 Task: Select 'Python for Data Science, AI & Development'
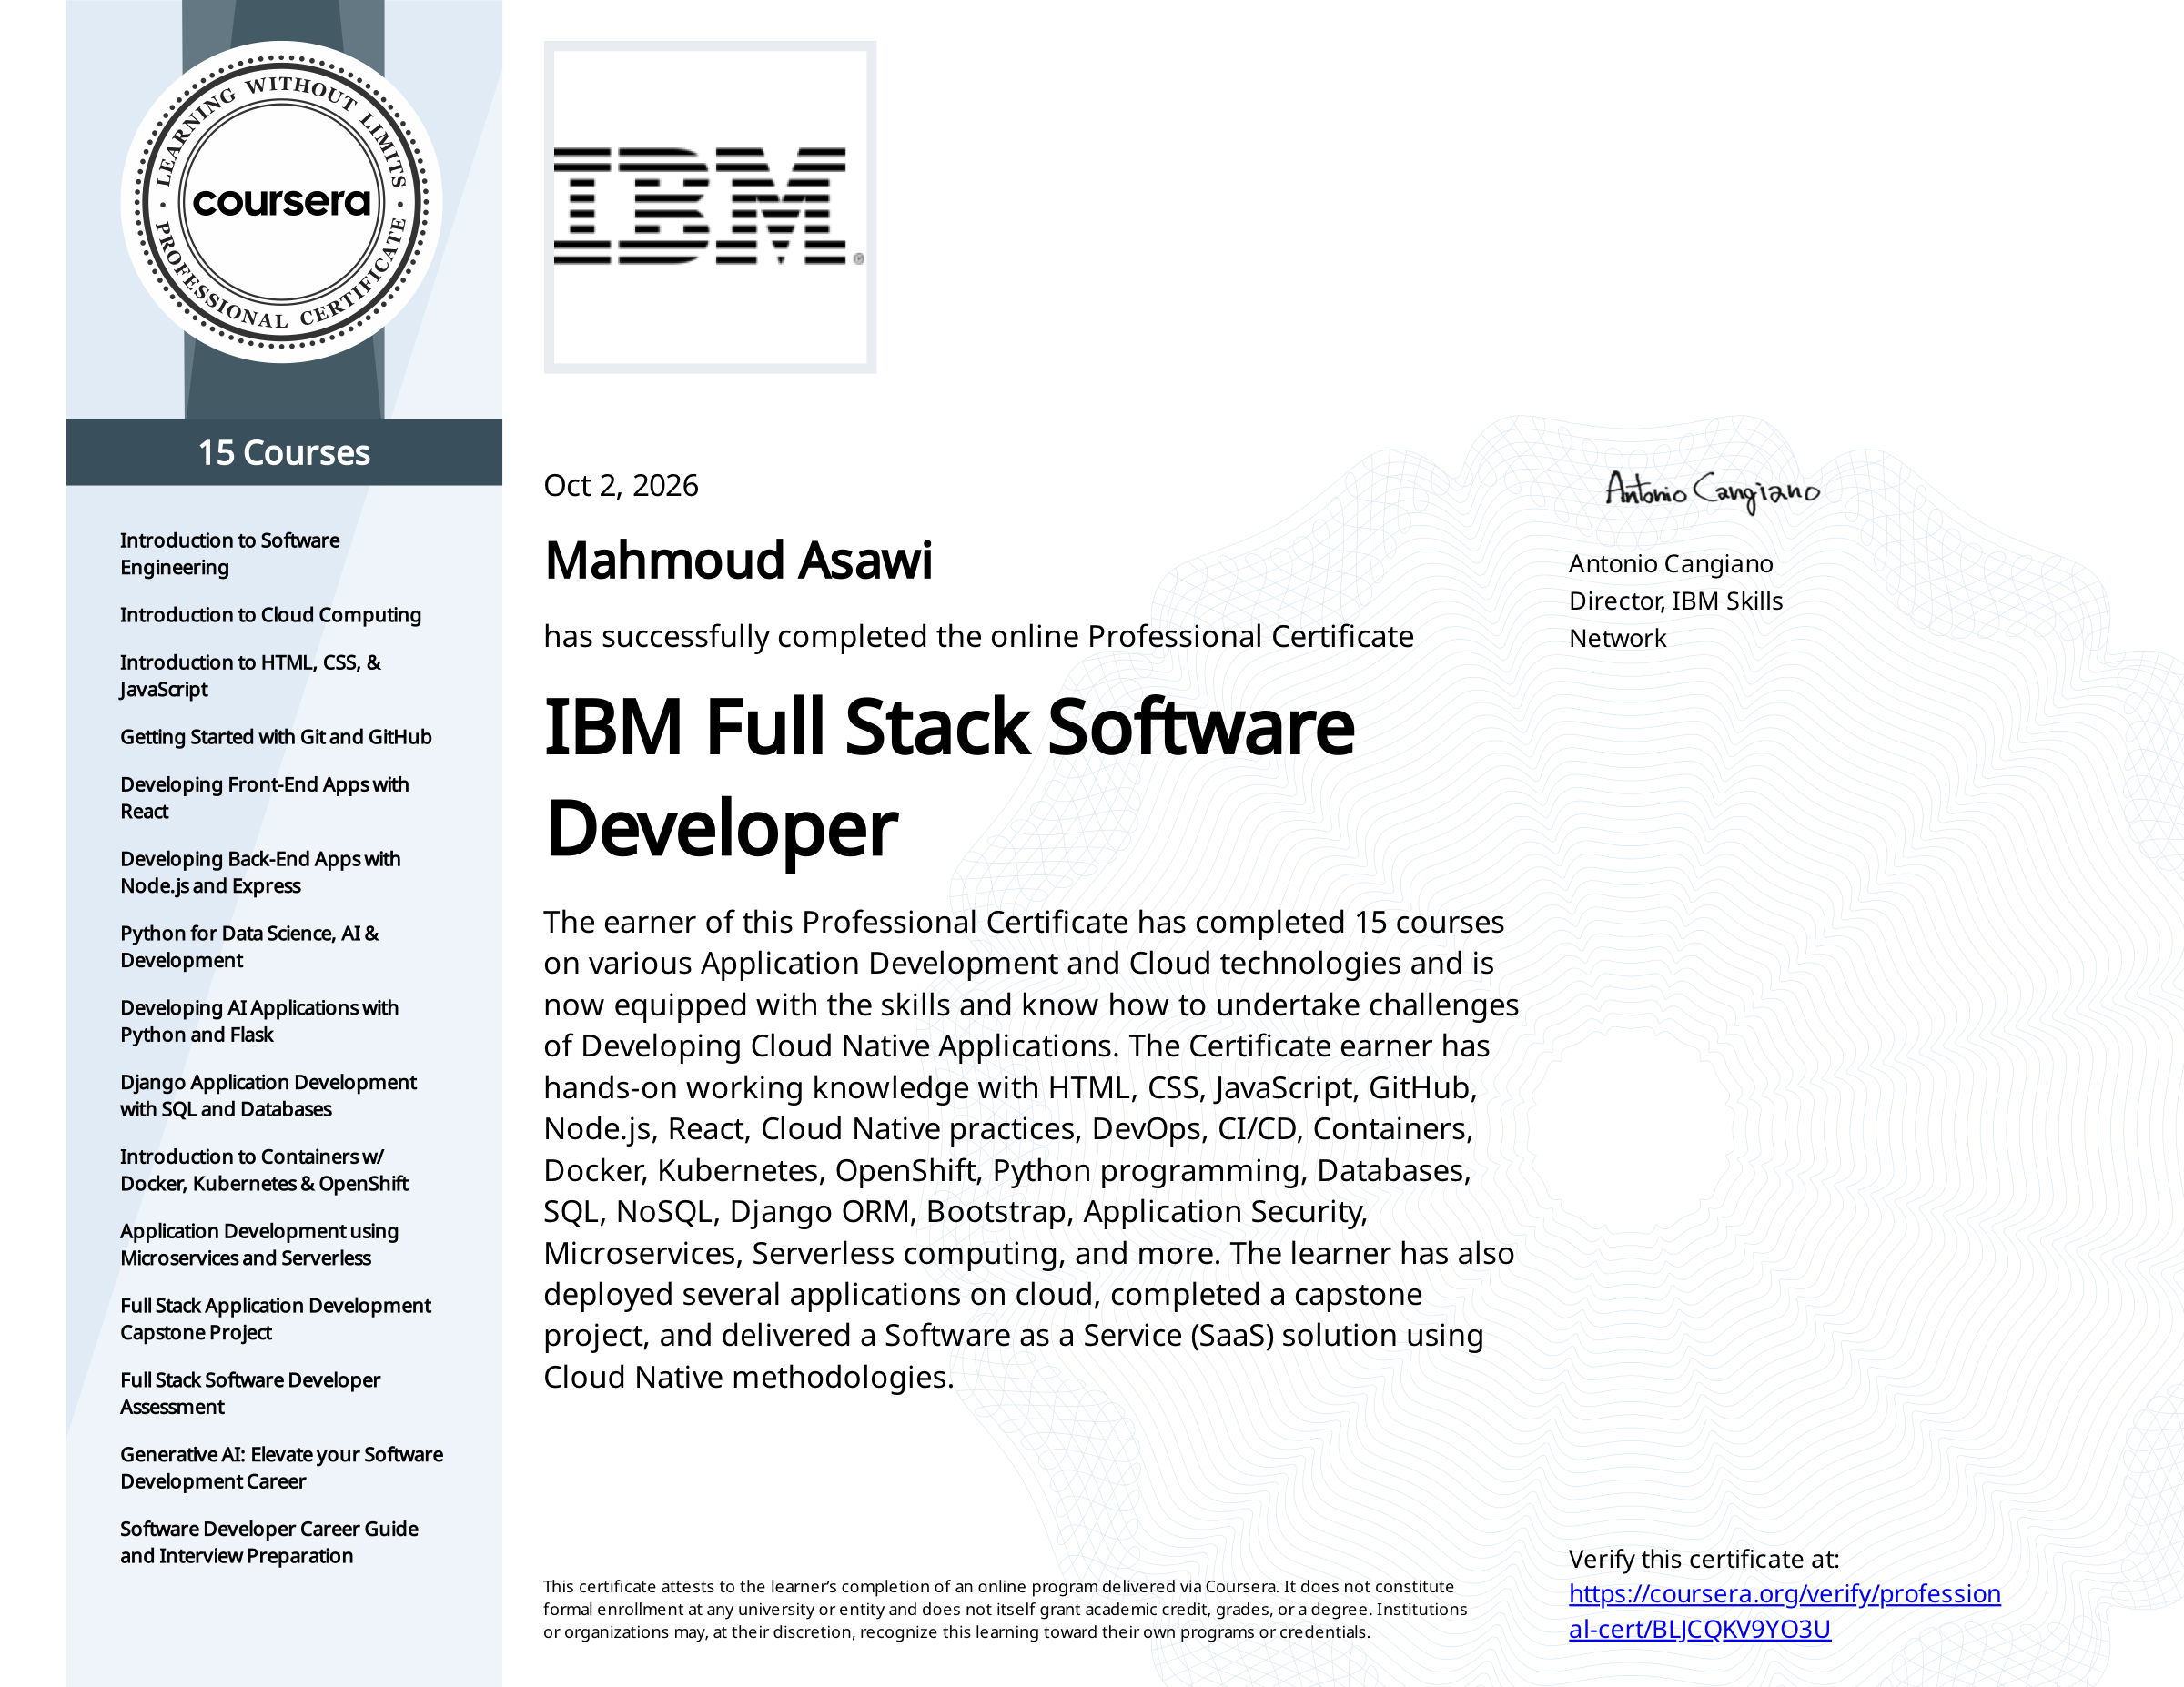tap(250, 947)
